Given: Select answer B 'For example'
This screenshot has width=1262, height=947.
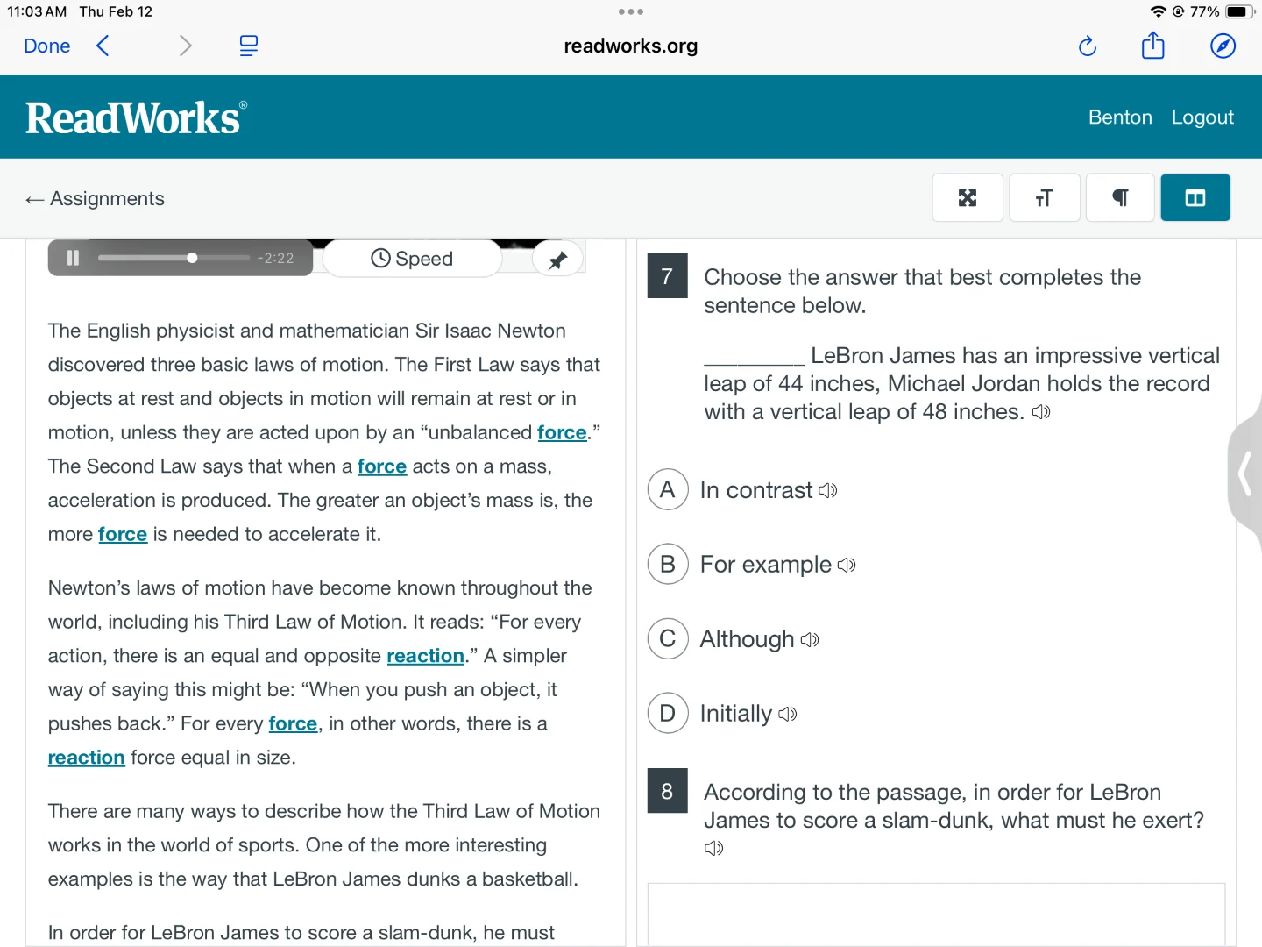Looking at the screenshot, I should [x=668, y=565].
